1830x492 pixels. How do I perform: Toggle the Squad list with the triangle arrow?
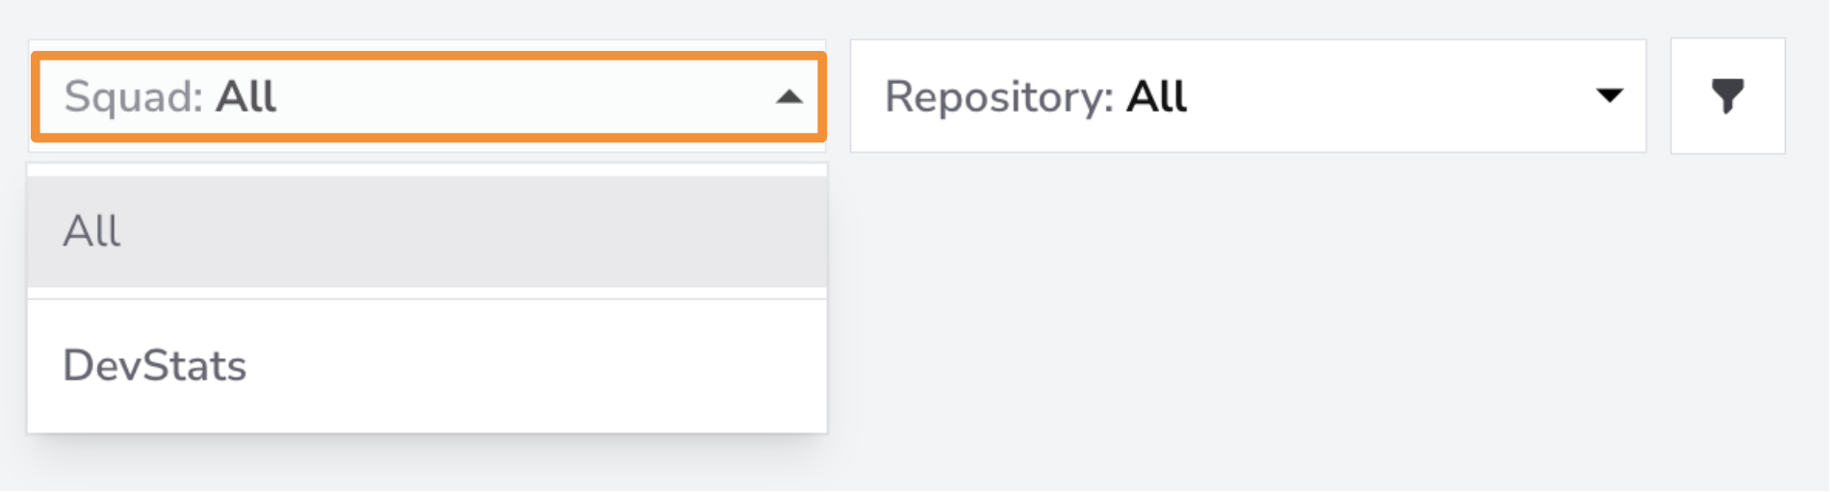point(789,96)
